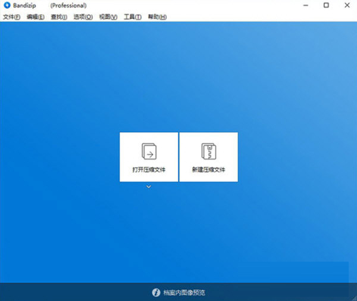
Task: Open the 编辑(E) menu
Action: click(x=35, y=17)
